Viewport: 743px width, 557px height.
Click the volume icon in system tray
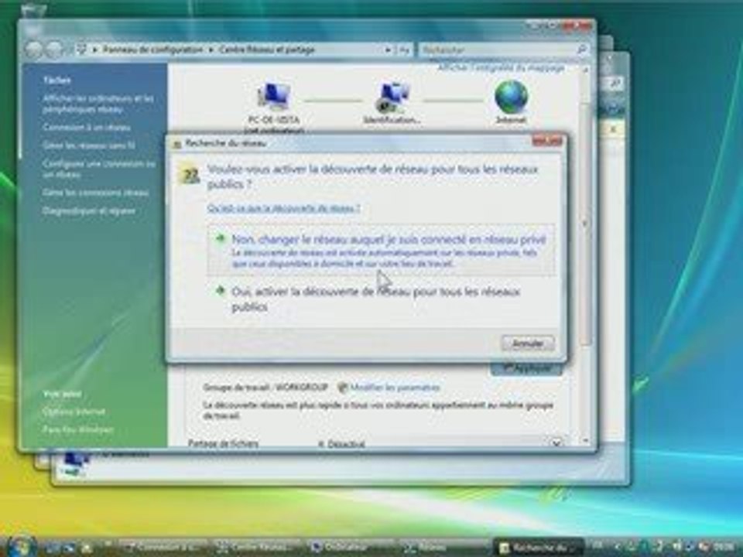click(x=678, y=547)
